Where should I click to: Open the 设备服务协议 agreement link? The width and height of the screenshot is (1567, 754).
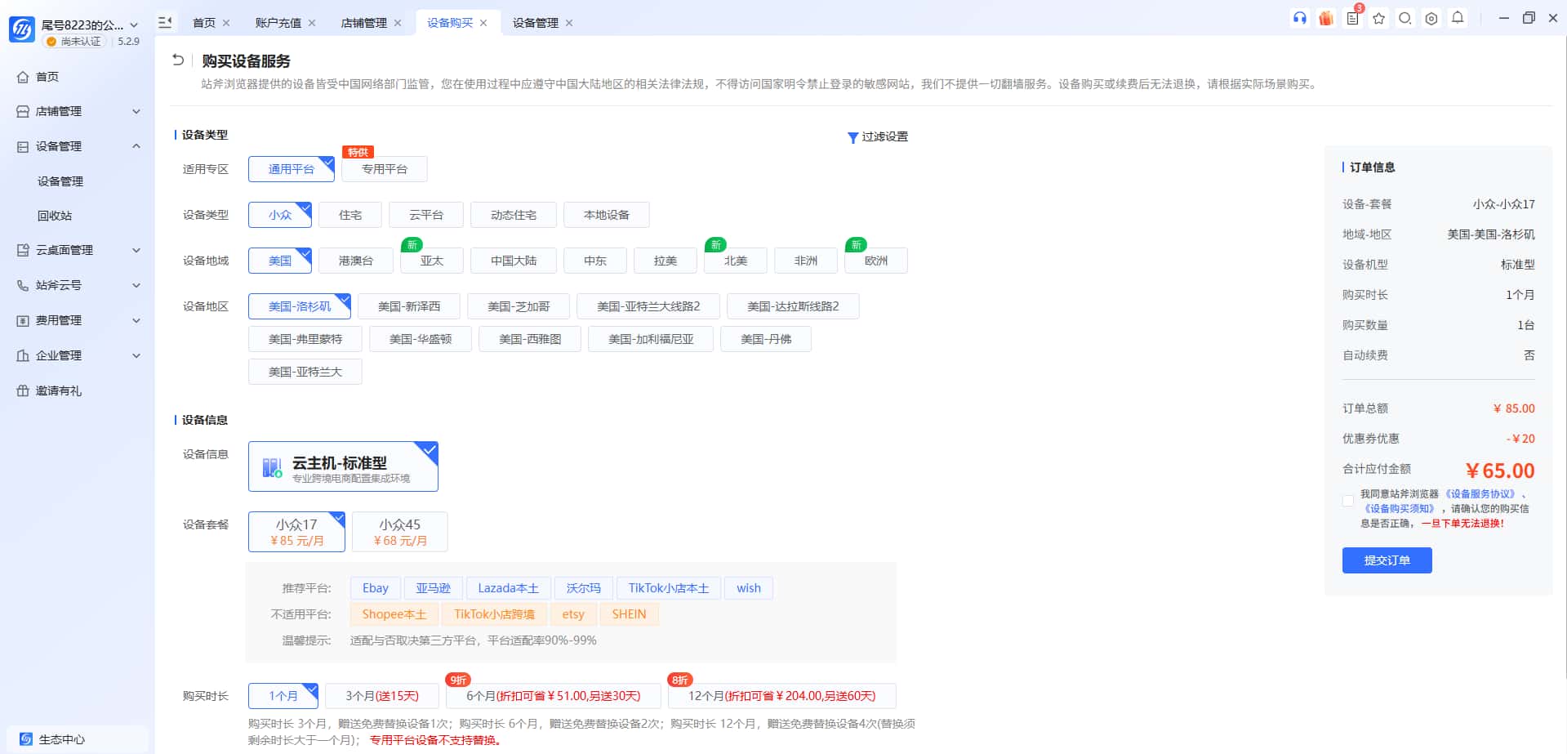tap(1483, 493)
